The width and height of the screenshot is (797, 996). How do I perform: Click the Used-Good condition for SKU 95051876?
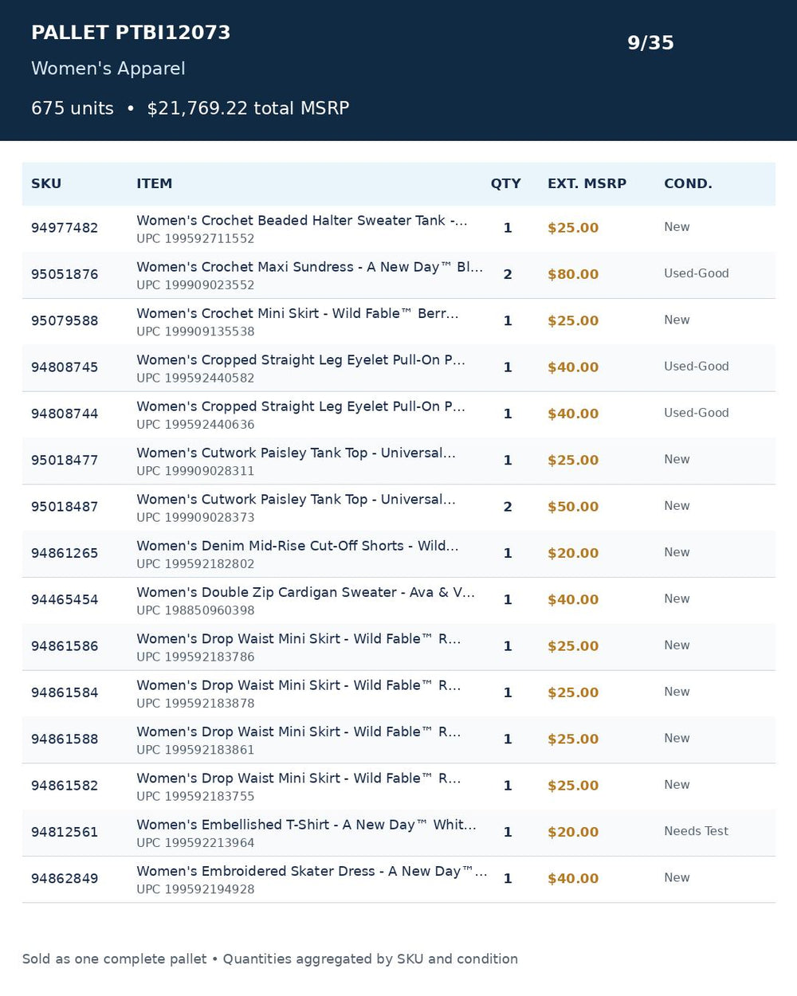click(x=696, y=273)
